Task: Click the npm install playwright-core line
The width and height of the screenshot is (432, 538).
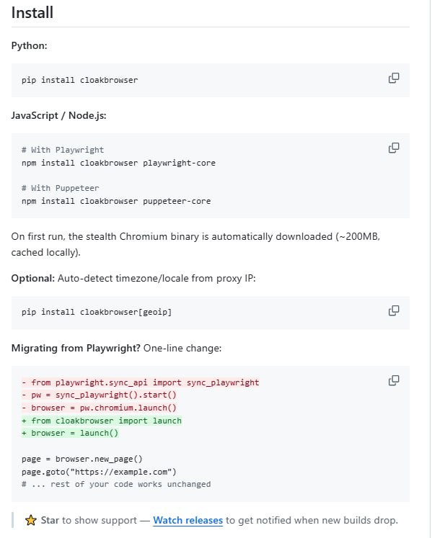Action: 118,163
